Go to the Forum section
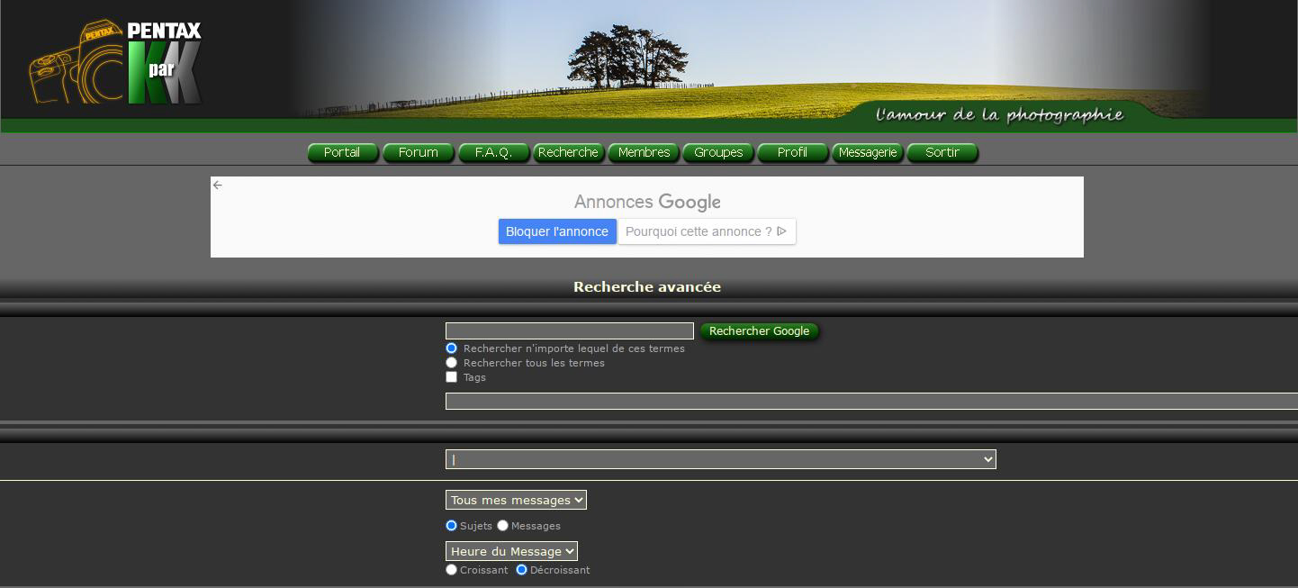Screen dimensions: 1298x588 point(418,153)
